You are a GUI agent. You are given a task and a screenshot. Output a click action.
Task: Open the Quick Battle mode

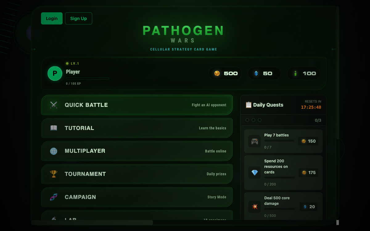(x=137, y=105)
